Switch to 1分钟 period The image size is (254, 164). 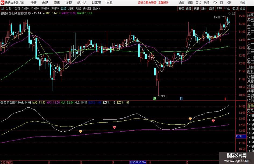pyautogui.click(x=17, y=8)
